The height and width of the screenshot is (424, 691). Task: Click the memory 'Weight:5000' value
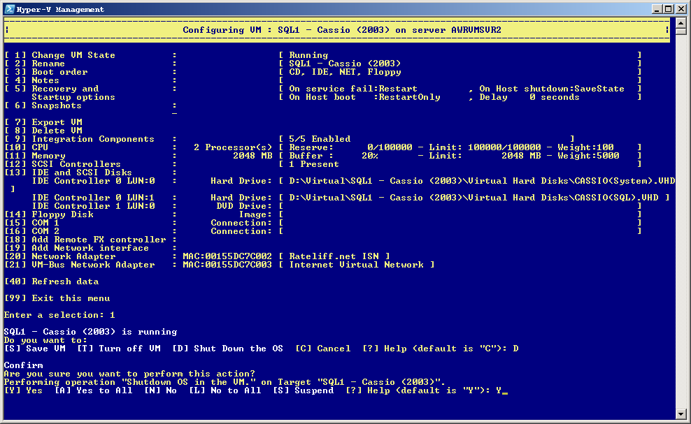pyautogui.click(x=588, y=156)
